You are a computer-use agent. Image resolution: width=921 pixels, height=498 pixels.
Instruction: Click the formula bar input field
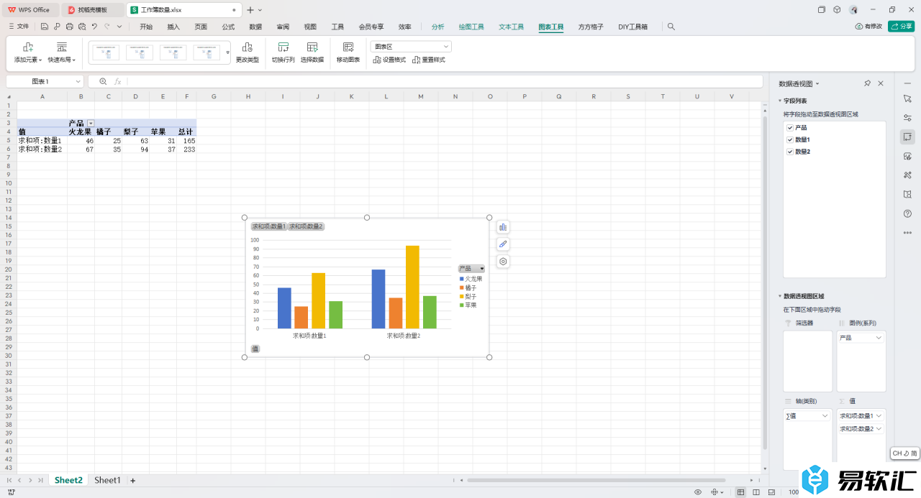445,82
